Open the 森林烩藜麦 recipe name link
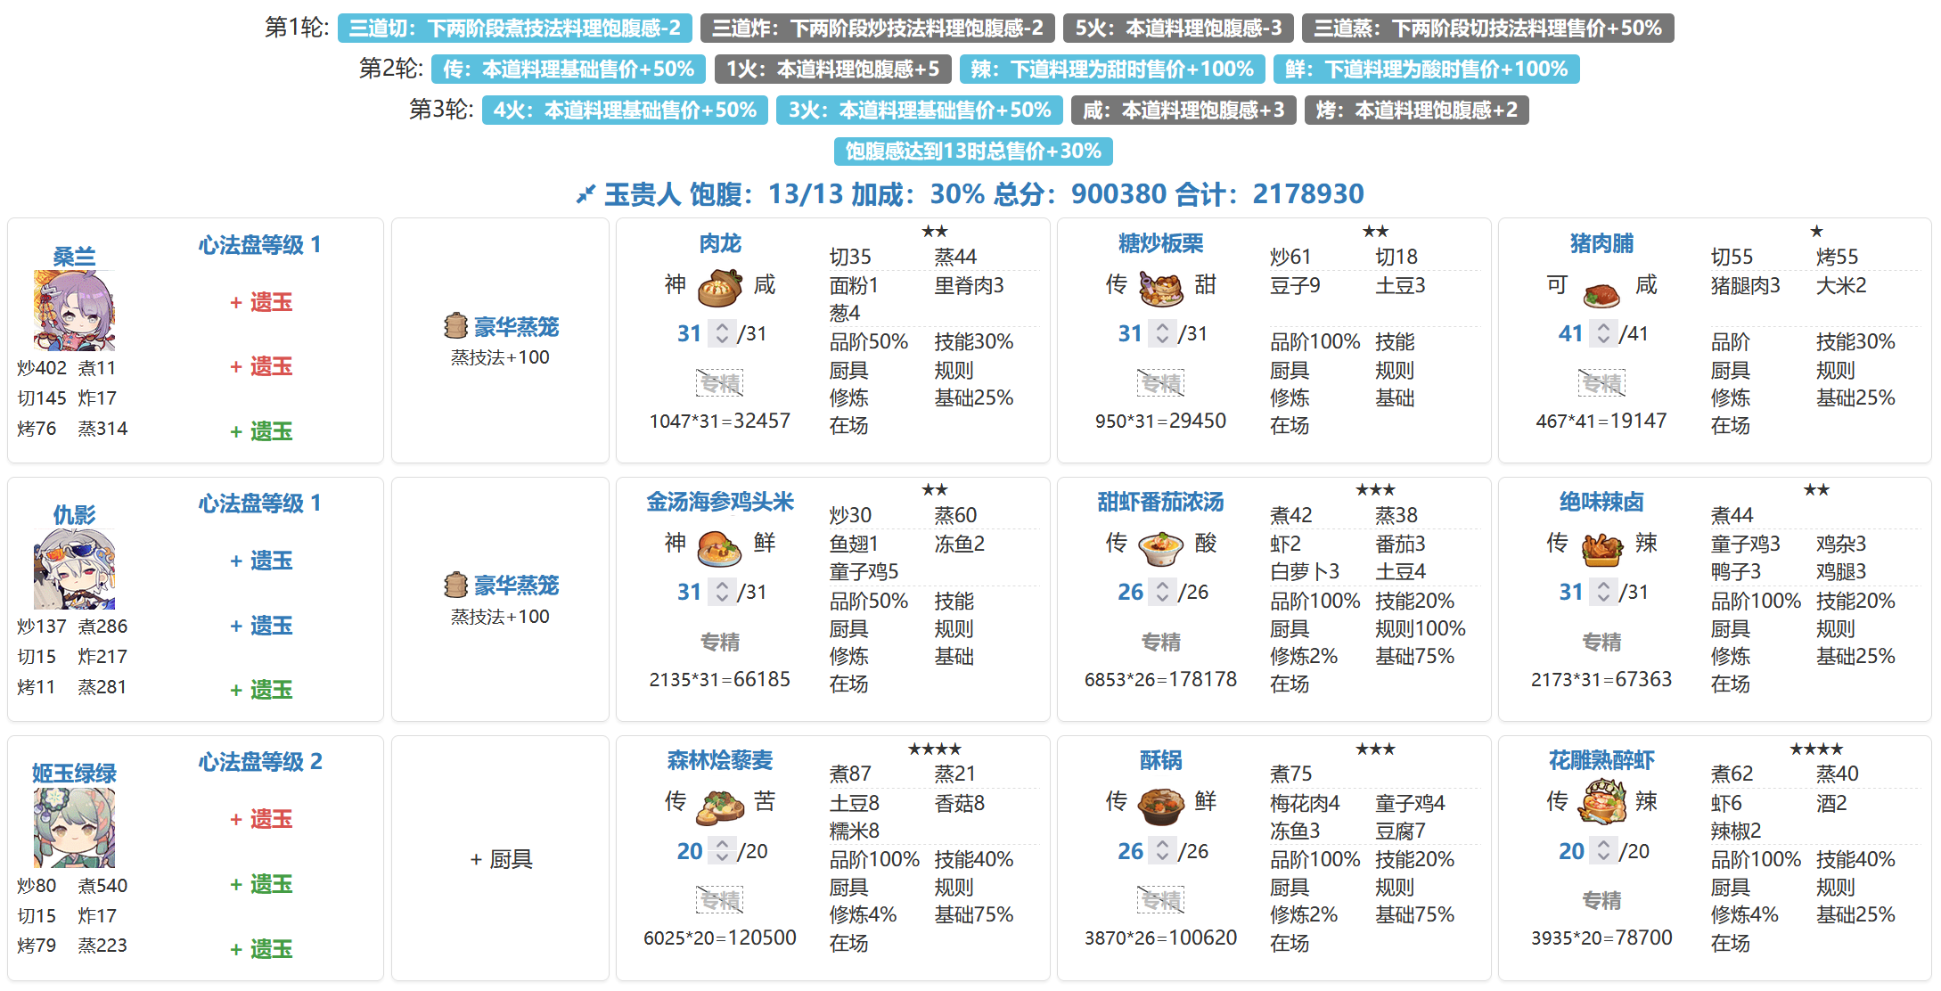 point(719,760)
